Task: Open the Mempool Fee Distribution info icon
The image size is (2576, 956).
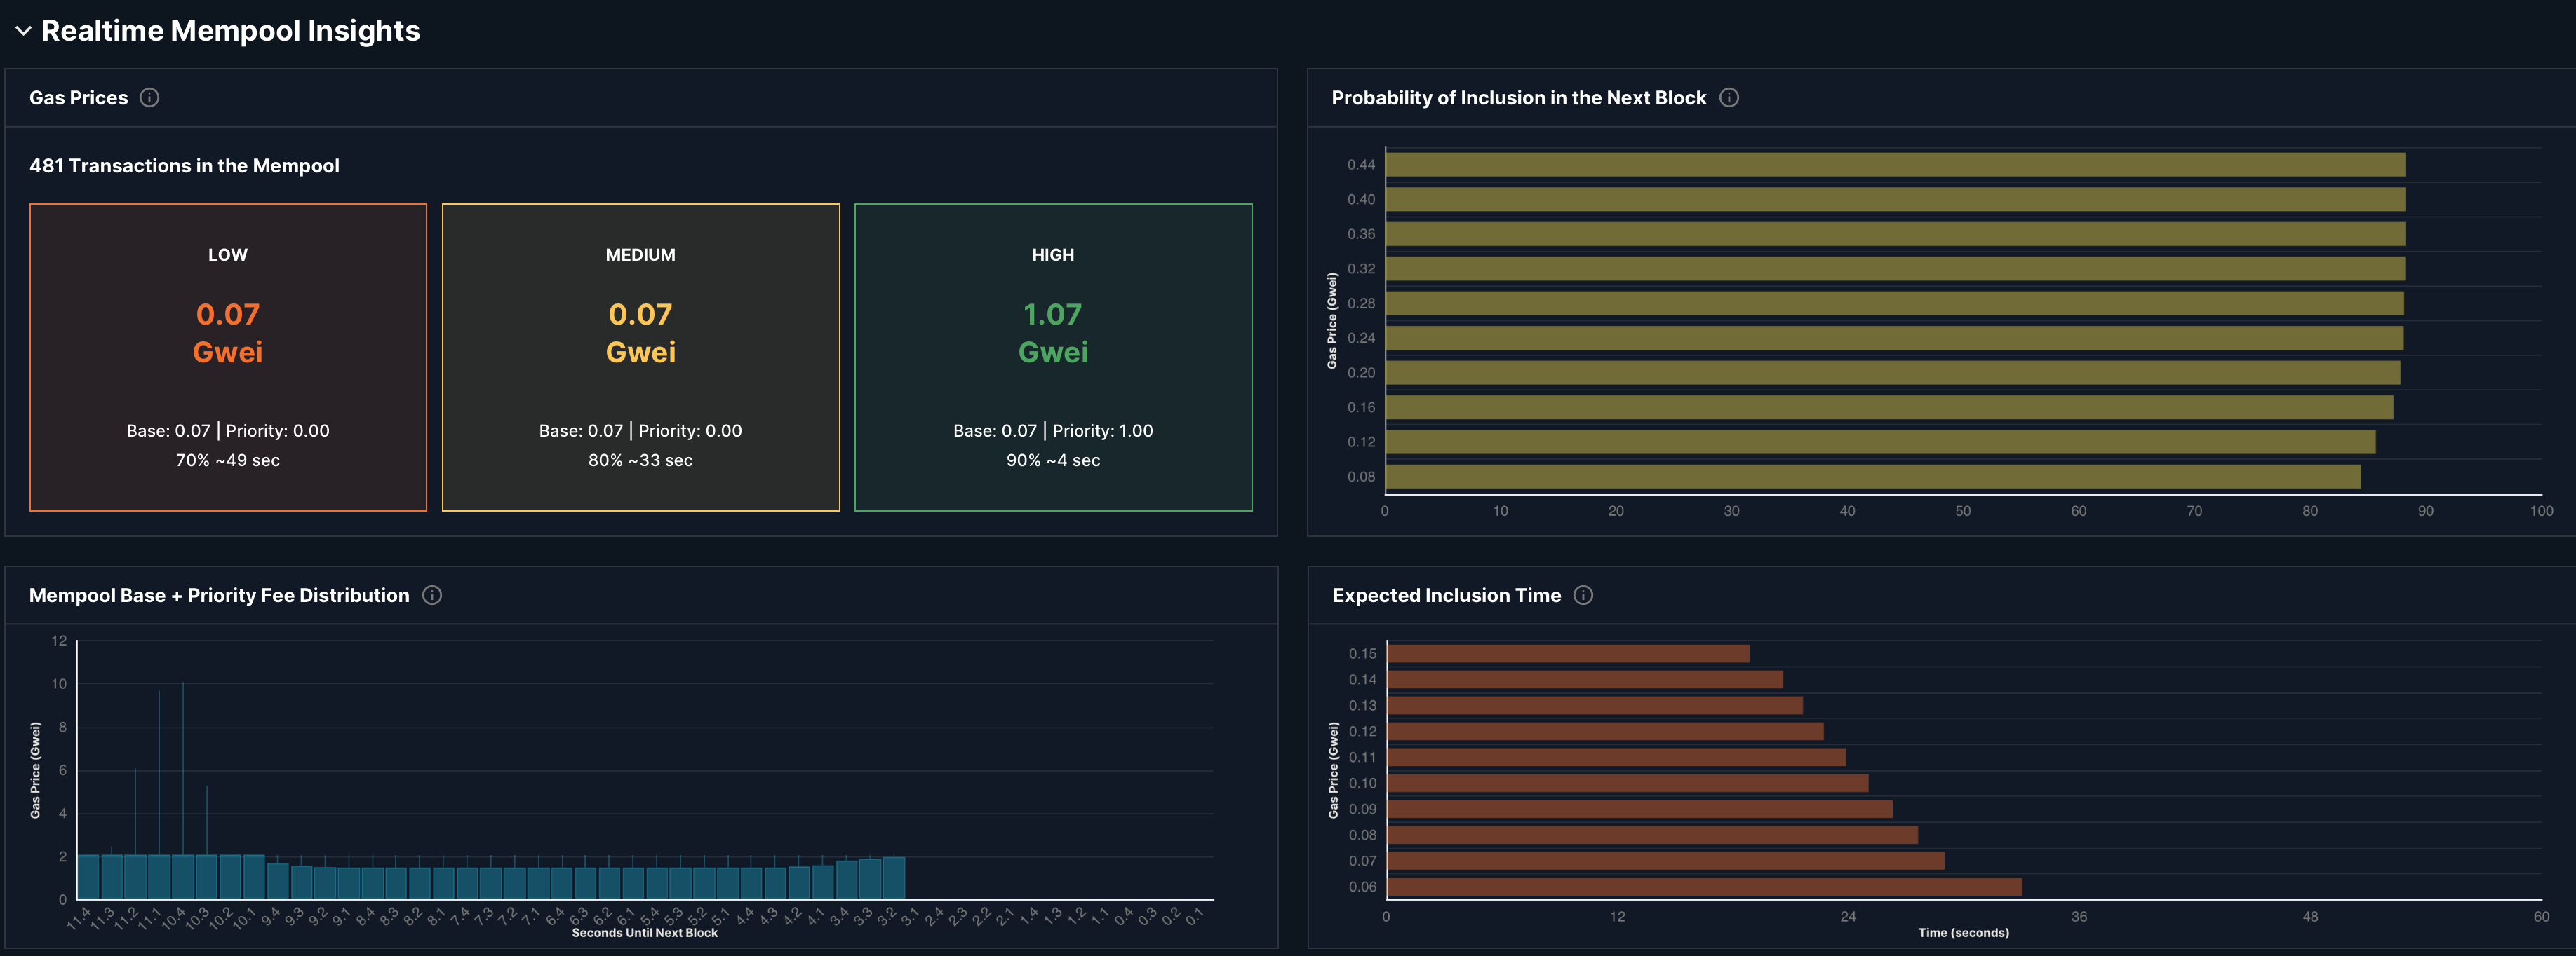Action: 432,595
